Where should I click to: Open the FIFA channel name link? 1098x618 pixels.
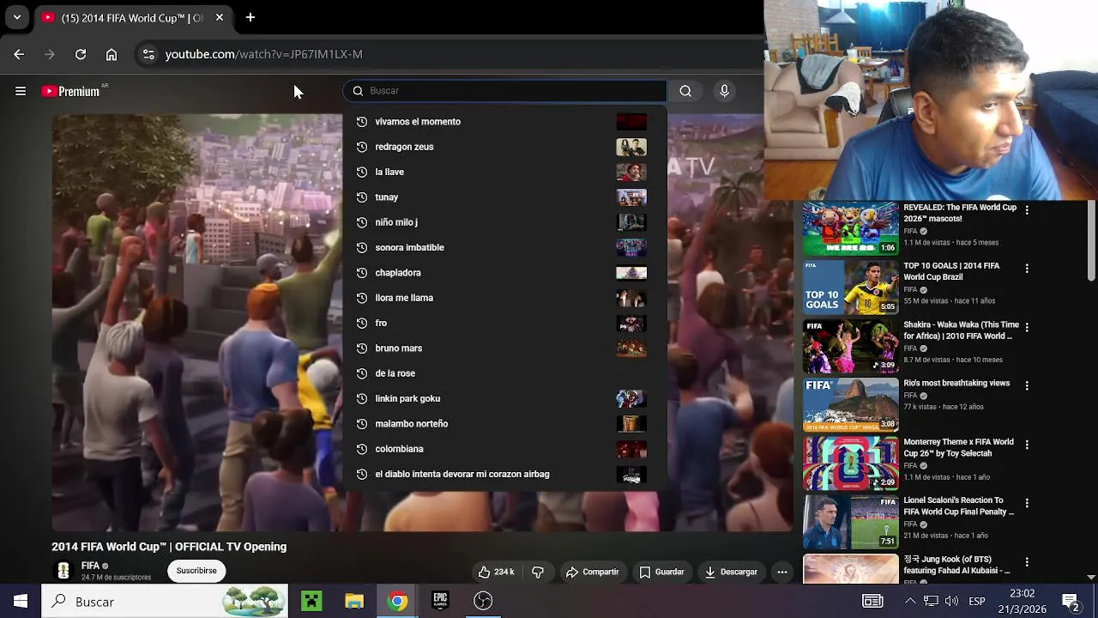90,566
